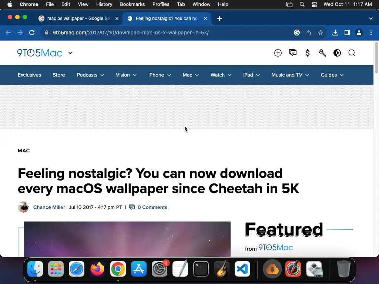
Task: Expand the iPad nav dropdown
Action: pyautogui.click(x=251, y=75)
